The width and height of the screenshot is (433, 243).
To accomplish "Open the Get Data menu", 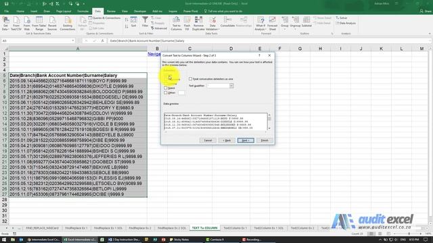I will [x=5, y=24].
